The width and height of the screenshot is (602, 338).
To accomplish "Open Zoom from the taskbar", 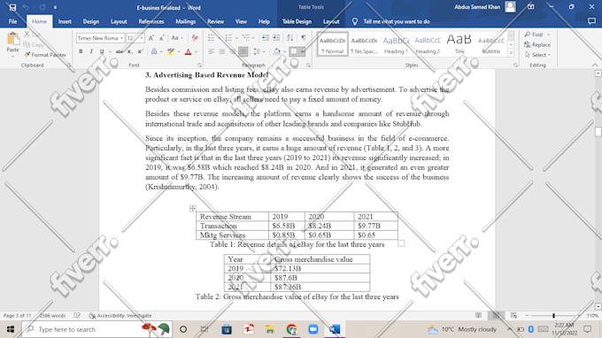I will (x=313, y=329).
